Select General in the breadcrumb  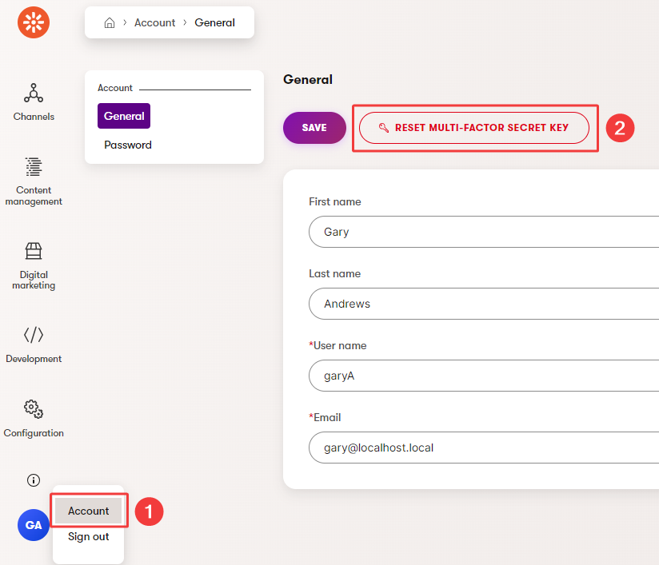tap(214, 23)
